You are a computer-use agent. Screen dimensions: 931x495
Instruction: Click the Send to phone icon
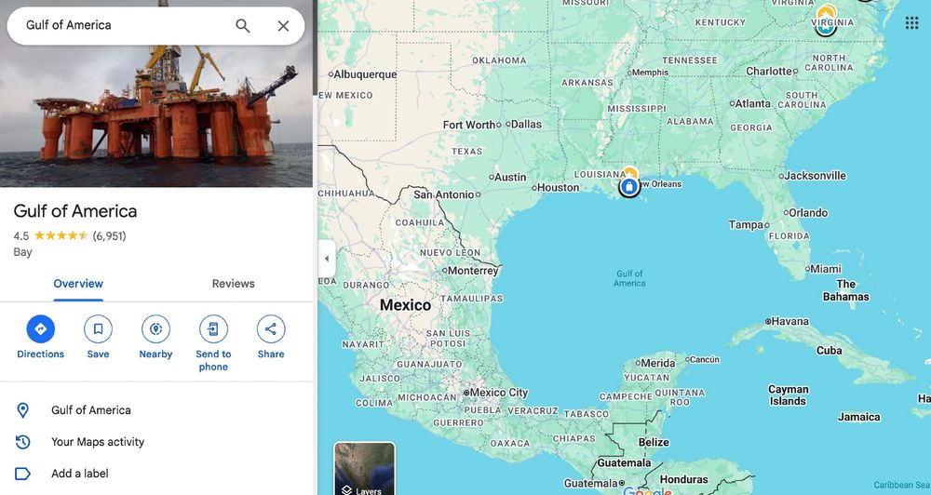point(213,328)
